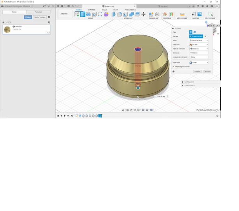Viewport: 239px width, 211px height.
Task: Click the Save icon in top bar
Action: tap(69, 6)
